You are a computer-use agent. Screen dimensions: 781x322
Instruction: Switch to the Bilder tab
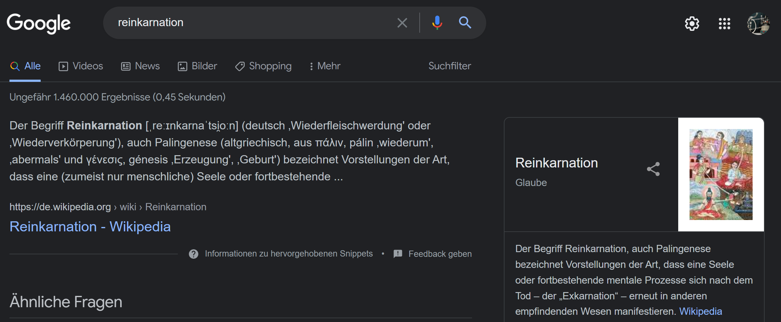coord(197,66)
